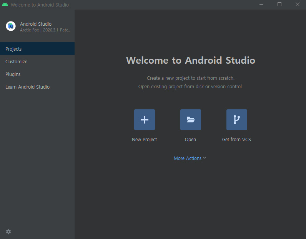This screenshot has height=239, width=306.
Task: Close the Welcome to Android Studio window
Action: [298, 4]
